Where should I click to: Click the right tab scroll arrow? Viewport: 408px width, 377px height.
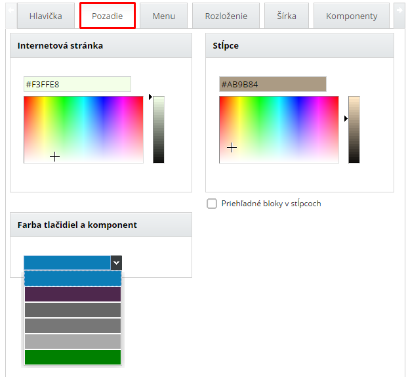pyautogui.click(x=399, y=11)
